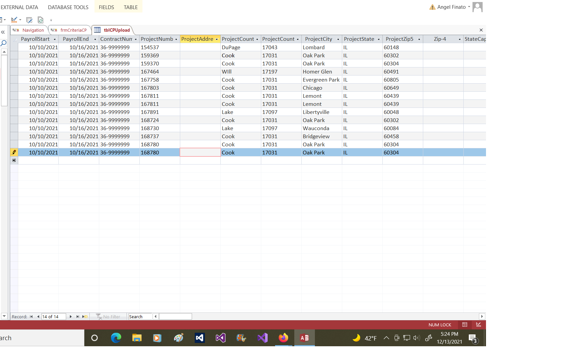Image resolution: width=567 pixels, height=354 pixels.
Task: Open Microsoft Edge from the taskbar
Action: (116, 338)
